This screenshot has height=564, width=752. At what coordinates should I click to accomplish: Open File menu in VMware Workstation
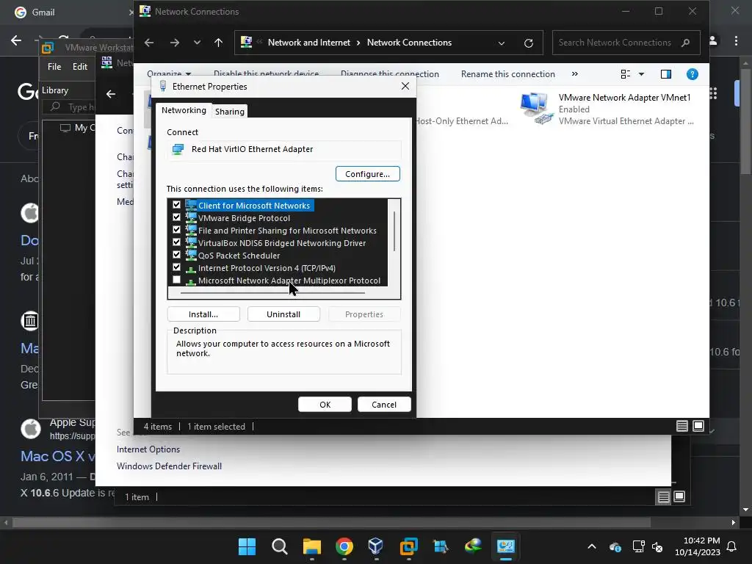[54, 67]
